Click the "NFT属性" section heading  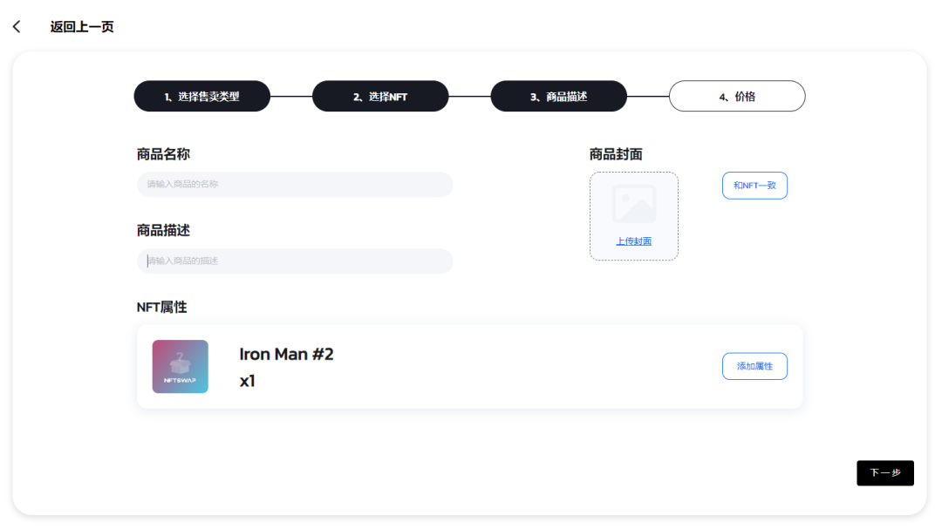click(161, 308)
